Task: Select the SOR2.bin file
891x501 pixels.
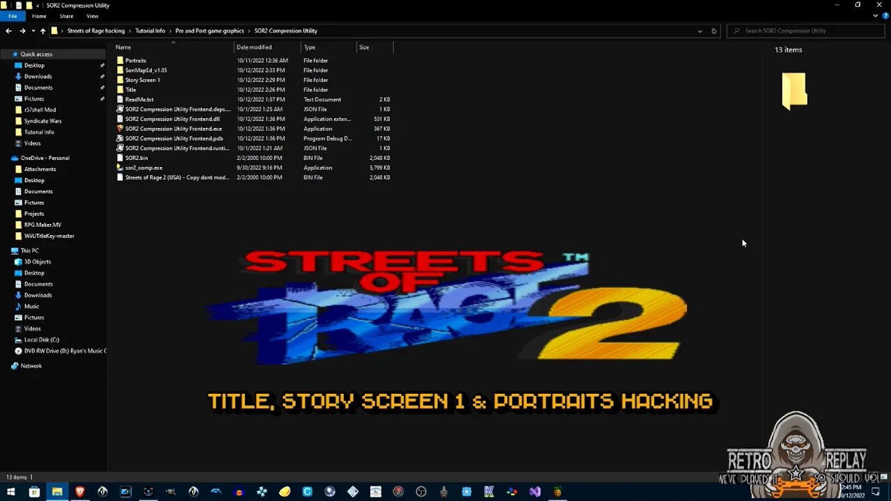Action: [136, 158]
